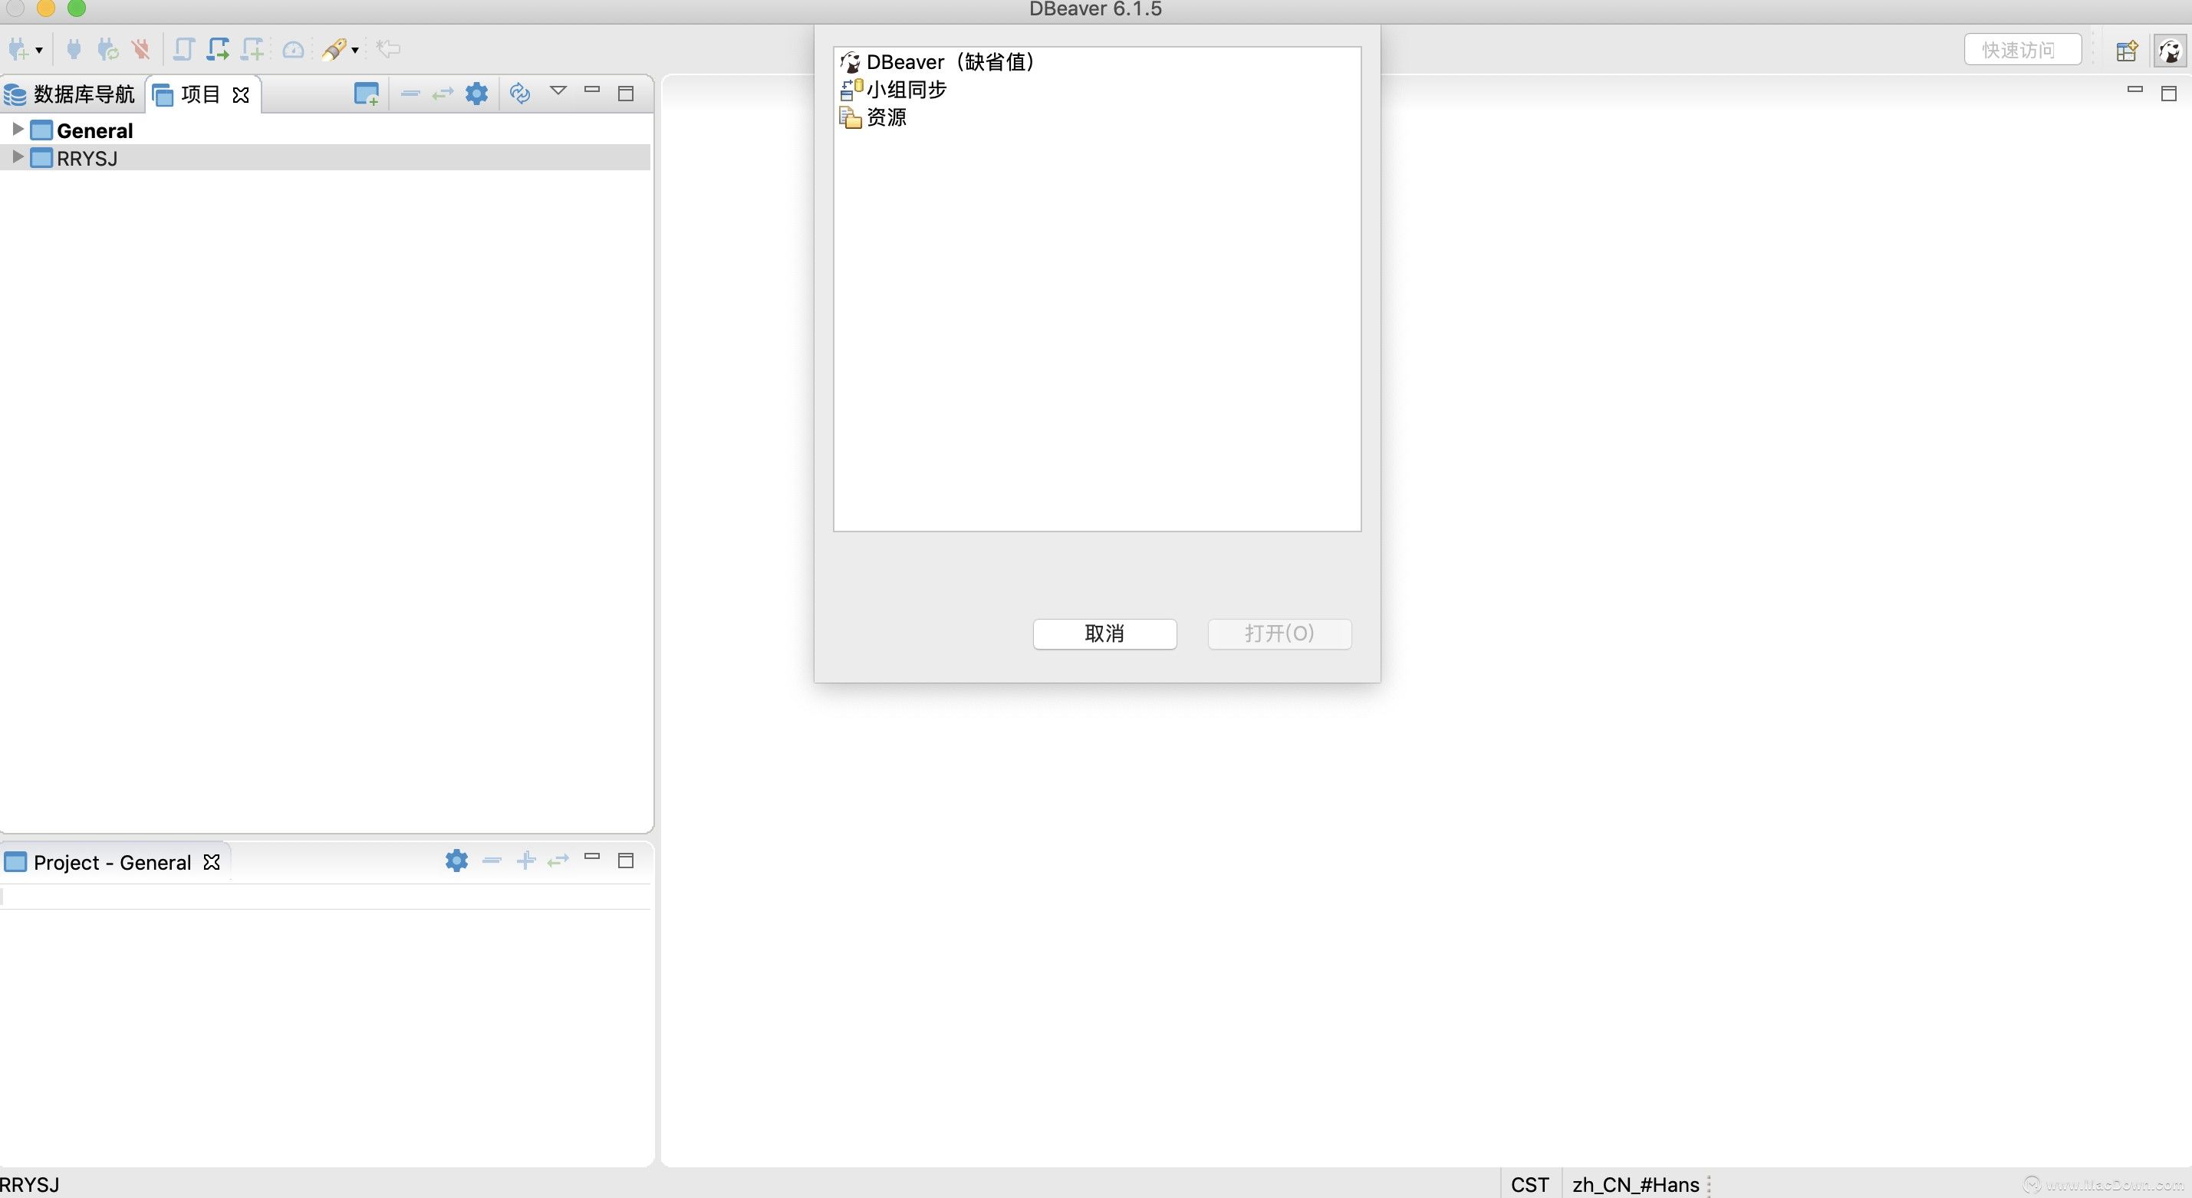Click the link with editor arrows icon
This screenshot has width=2192, height=1198.
[443, 94]
